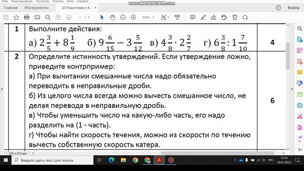Open the sign document tool
Viewport: 304px width, 171px height.
[213, 18]
